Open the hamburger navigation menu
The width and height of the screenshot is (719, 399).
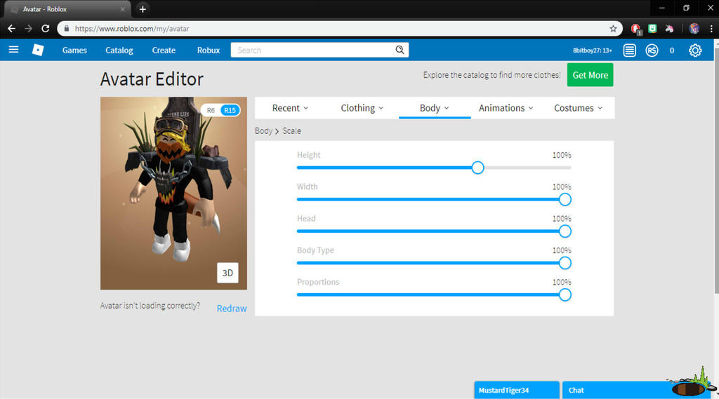point(13,50)
